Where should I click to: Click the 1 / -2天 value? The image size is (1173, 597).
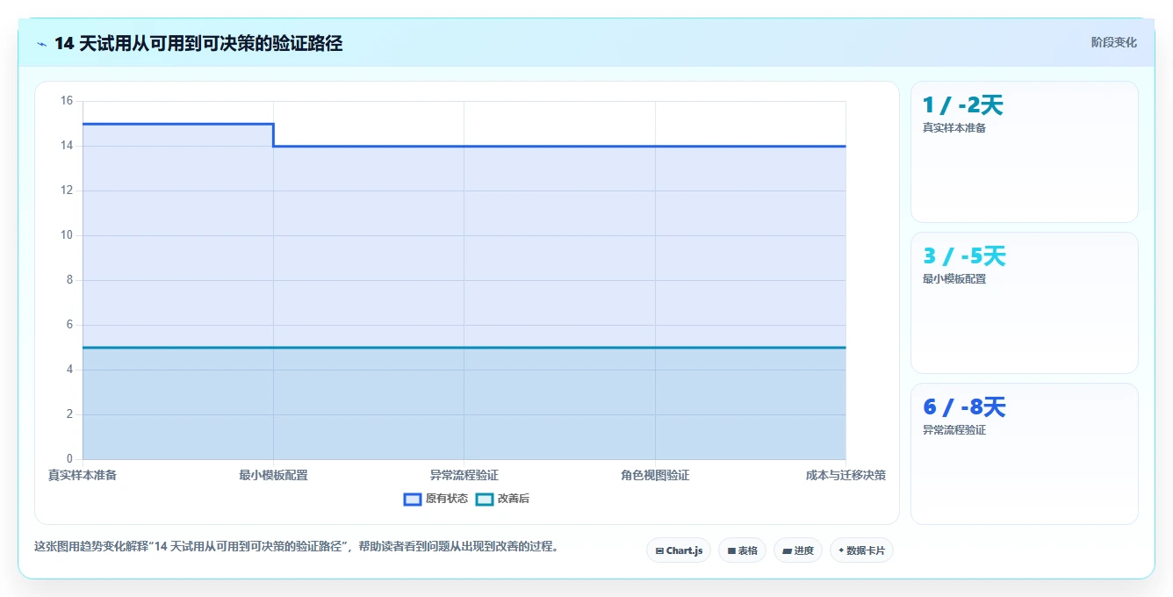coord(962,105)
